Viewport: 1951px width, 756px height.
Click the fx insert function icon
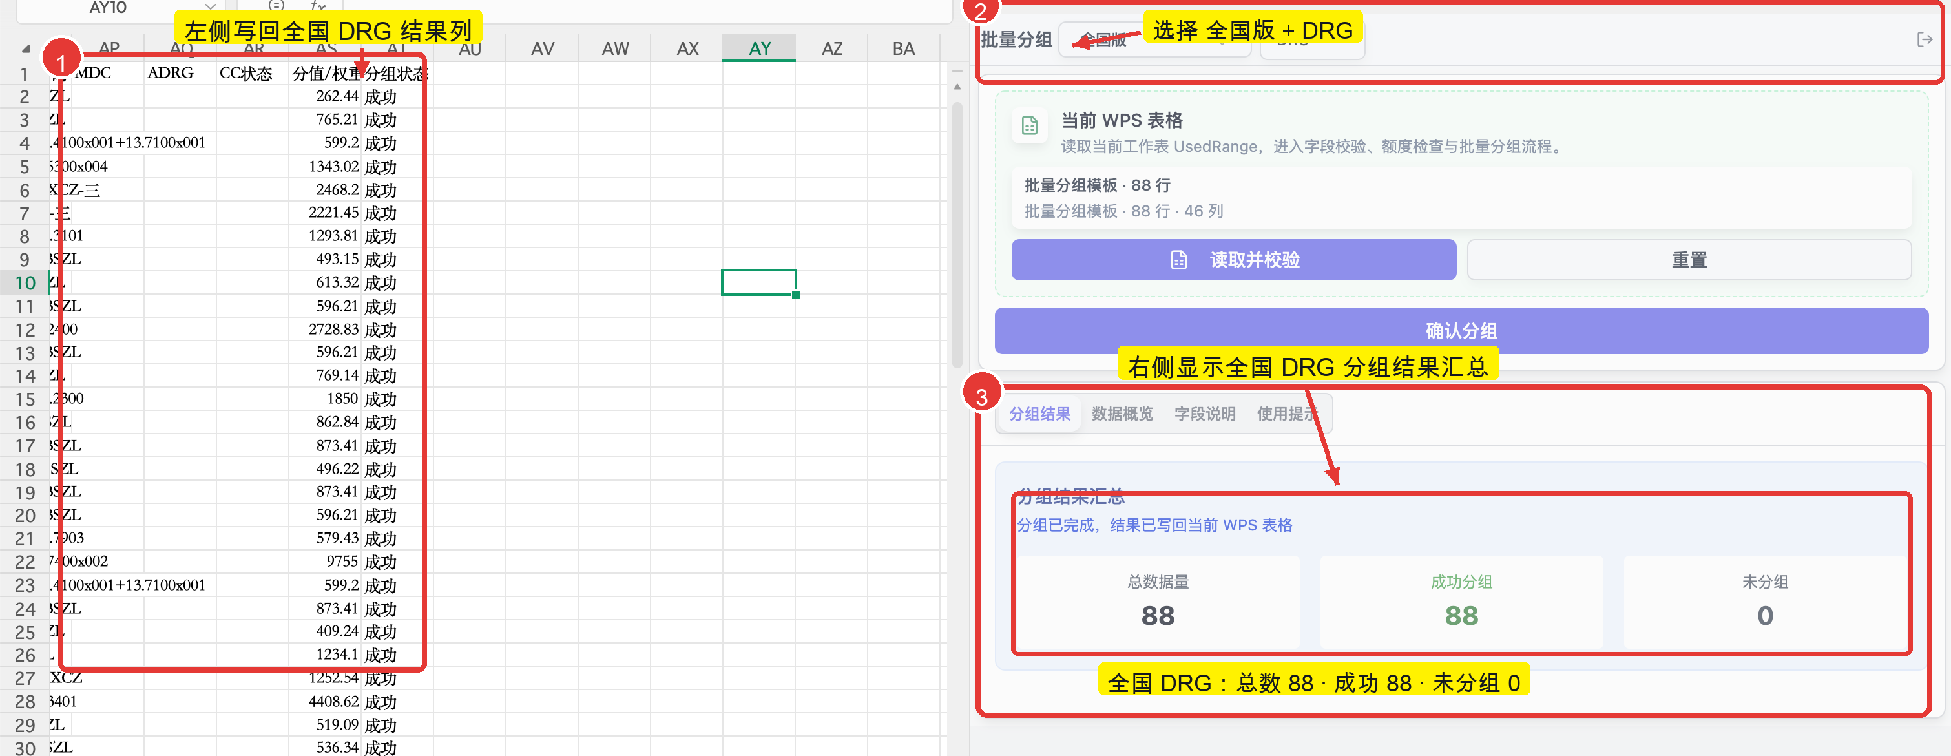click(318, 5)
